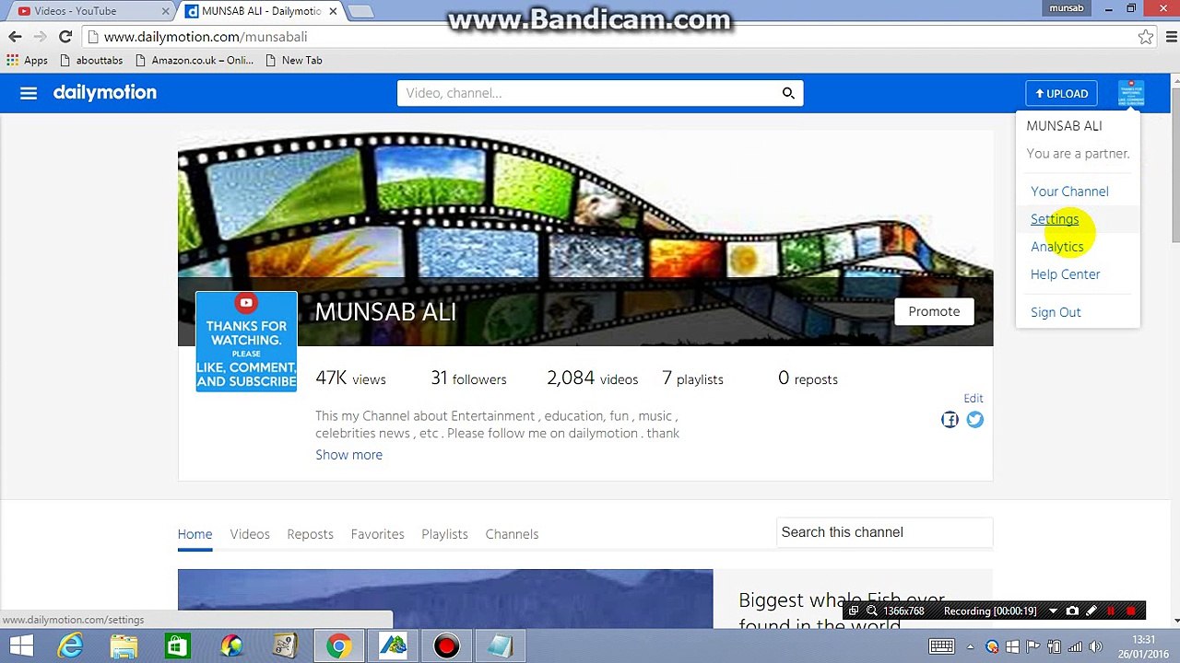Launch Internet Explorer from taskbar

[x=71, y=646]
